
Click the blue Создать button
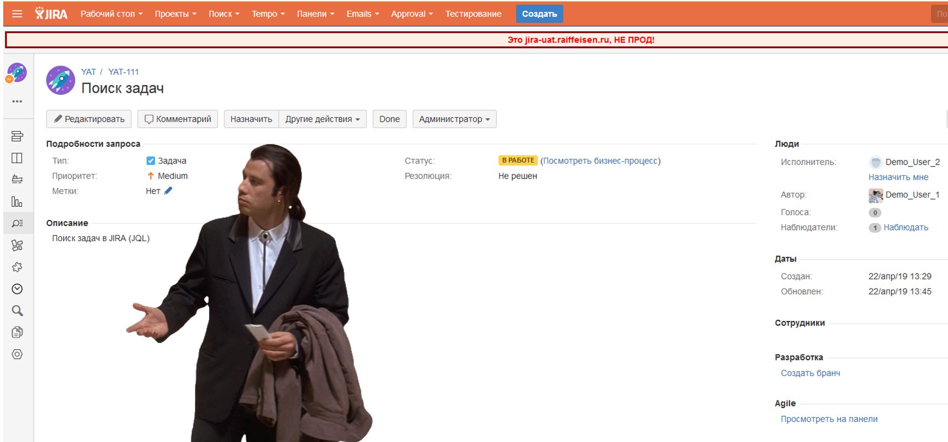(539, 14)
